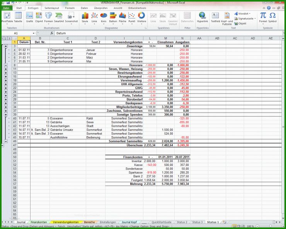Select the Mehrung total 7.983,34 cell
The width and height of the screenshot is (286, 229).
(182, 184)
